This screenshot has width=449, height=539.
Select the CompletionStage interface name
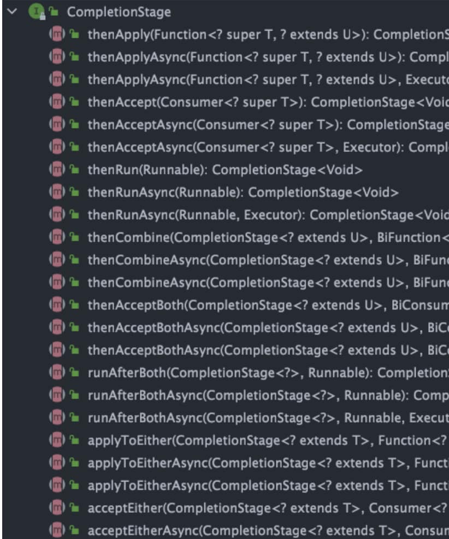pos(119,11)
